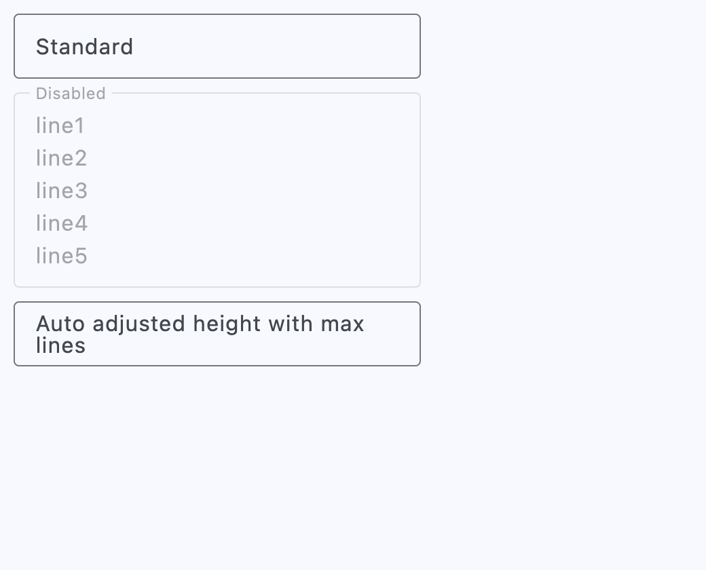Place cursor on line5 text
Viewport: 706px width, 570px height.
[62, 256]
